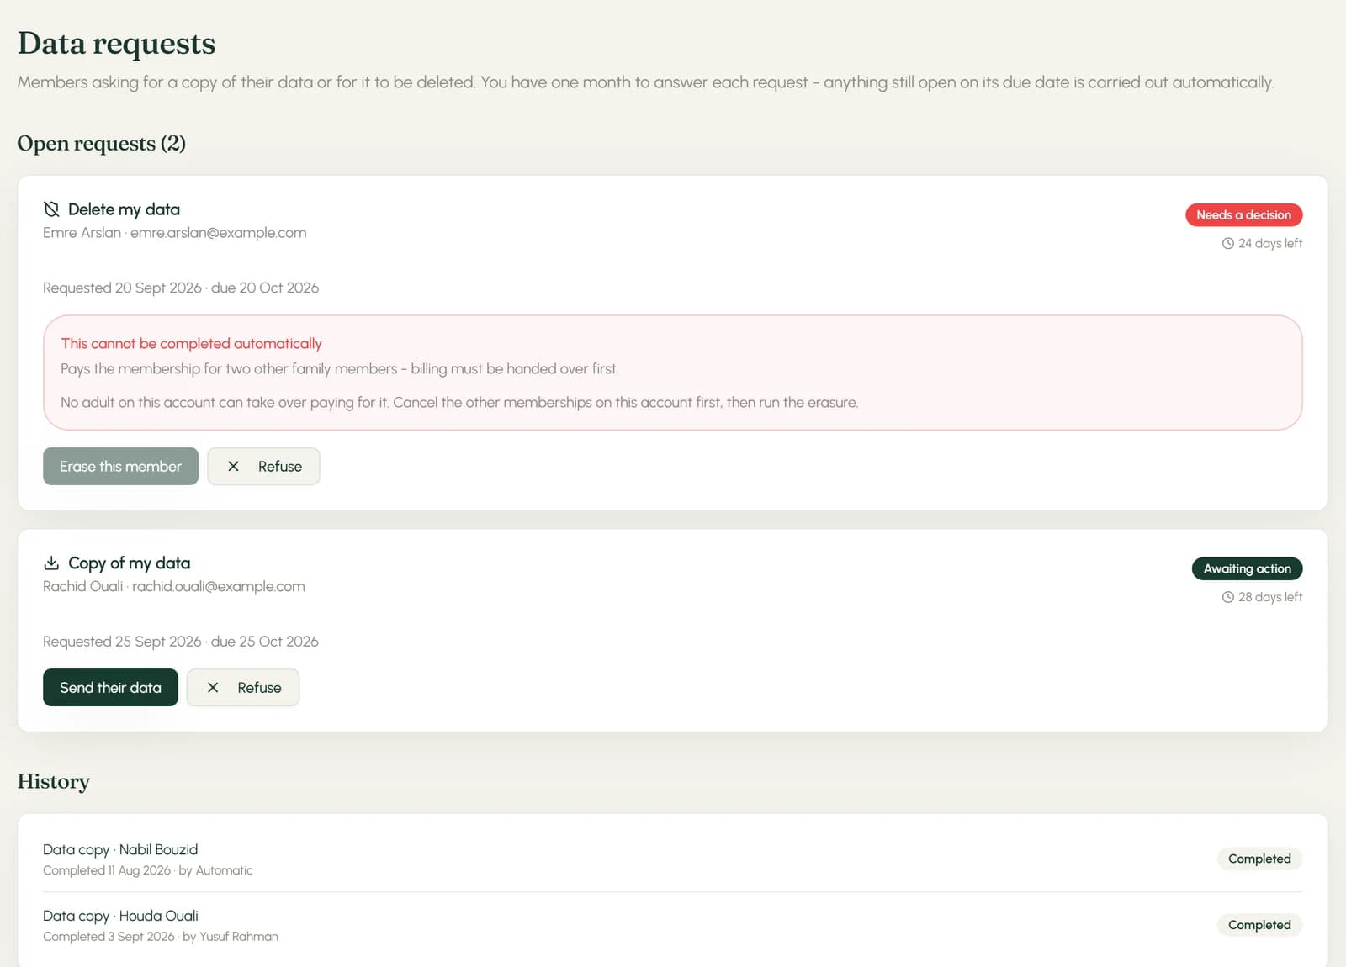Click Completed 11 Aug 2026 · by Automatic
This screenshot has height=967, width=1346.
click(x=148, y=870)
